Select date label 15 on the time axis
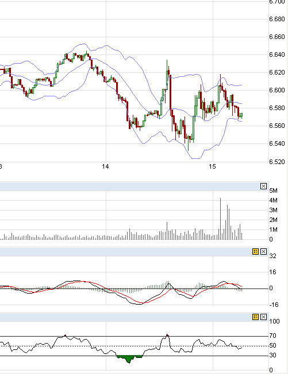 [212, 166]
